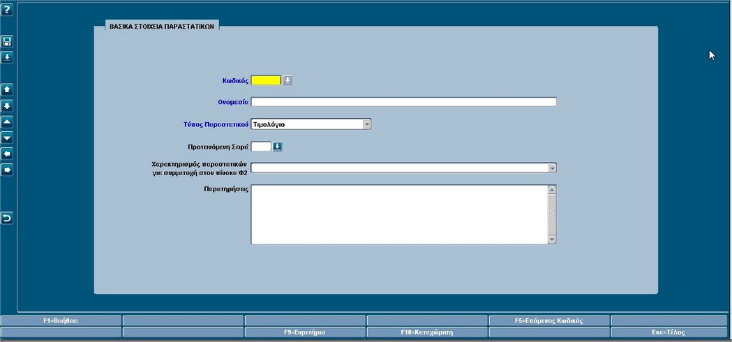Click the F5=Επόμενος Κωδικός button
This screenshot has height=342, width=732.
pos(548,321)
